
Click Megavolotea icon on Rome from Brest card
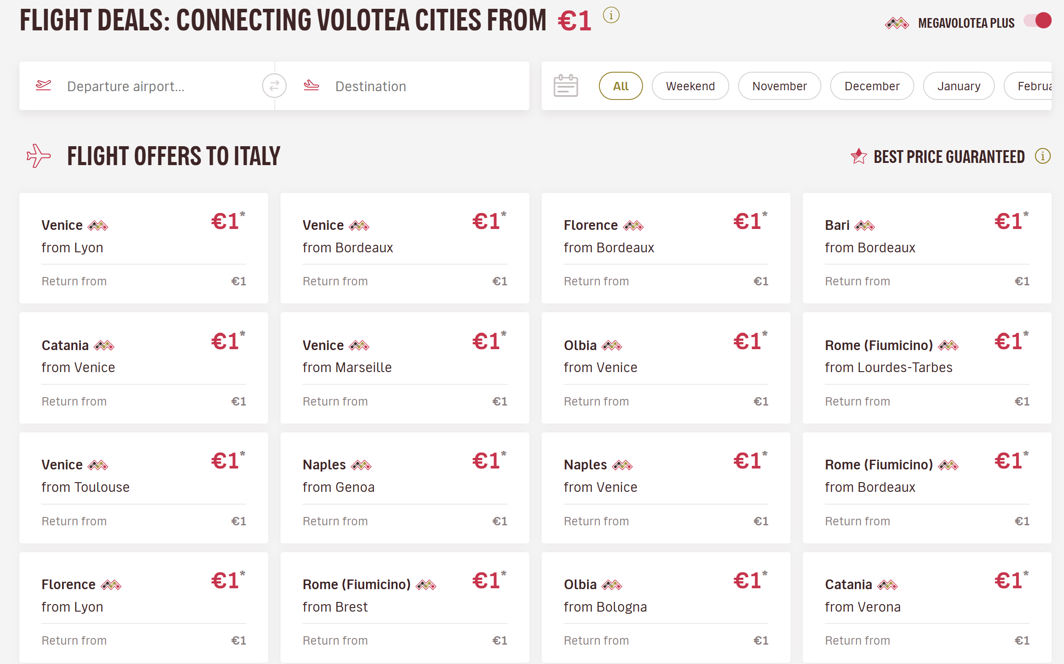pos(426,585)
